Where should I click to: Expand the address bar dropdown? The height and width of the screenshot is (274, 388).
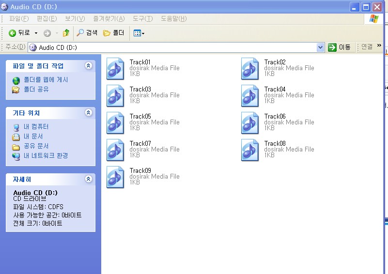click(321, 47)
